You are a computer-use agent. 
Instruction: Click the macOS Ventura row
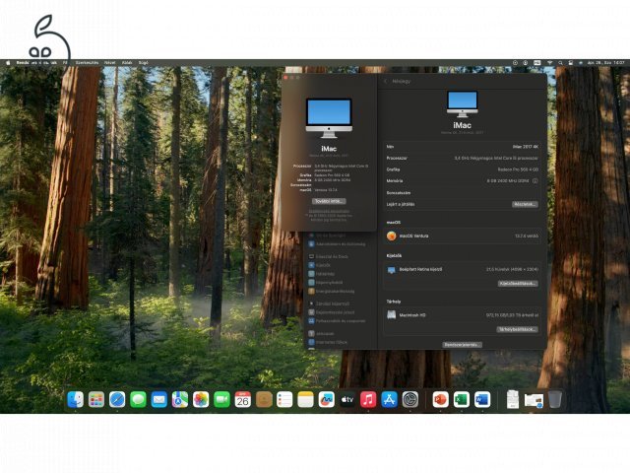click(x=462, y=236)
